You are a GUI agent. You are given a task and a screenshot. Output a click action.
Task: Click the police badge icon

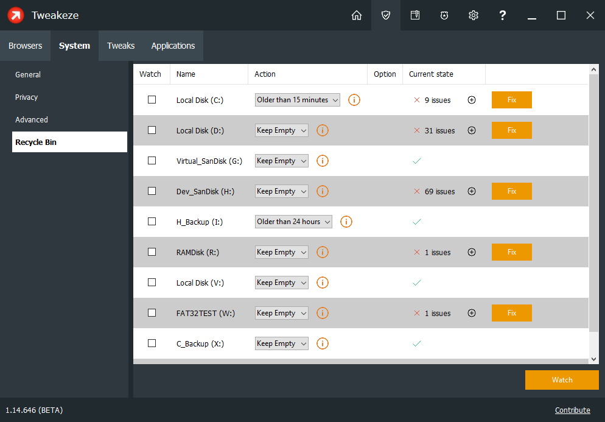pos(444,15)
